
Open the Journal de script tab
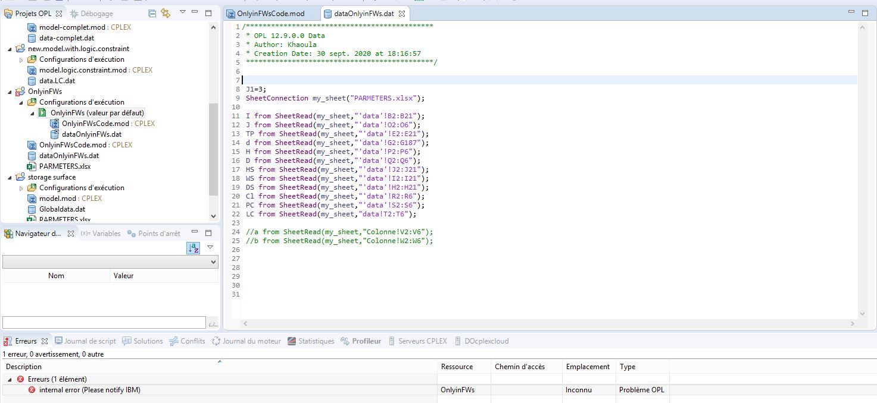tap(85, 341)
